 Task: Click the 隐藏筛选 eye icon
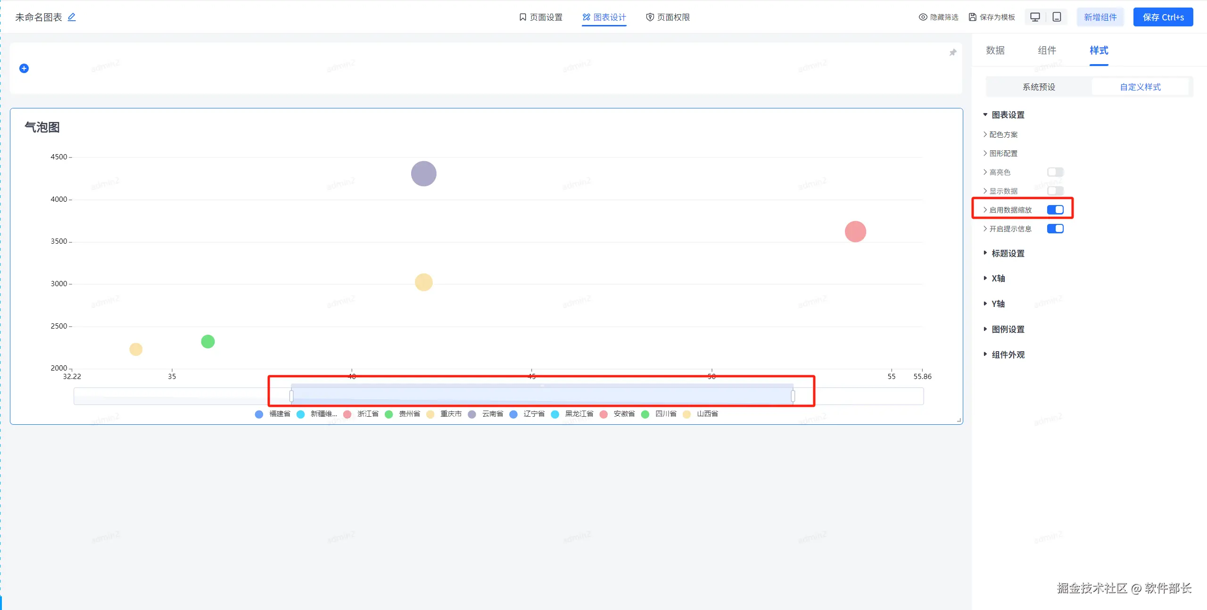923,17
